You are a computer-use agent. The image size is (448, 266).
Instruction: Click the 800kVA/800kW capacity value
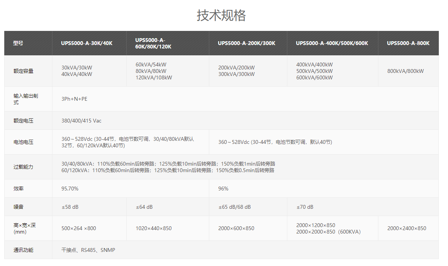tap(406, 71)
